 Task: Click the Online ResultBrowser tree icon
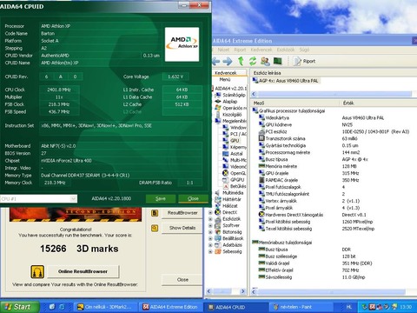pos(37,271)
